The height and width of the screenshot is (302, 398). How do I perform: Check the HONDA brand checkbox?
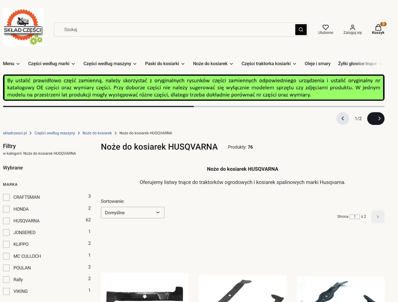[6, 209]
